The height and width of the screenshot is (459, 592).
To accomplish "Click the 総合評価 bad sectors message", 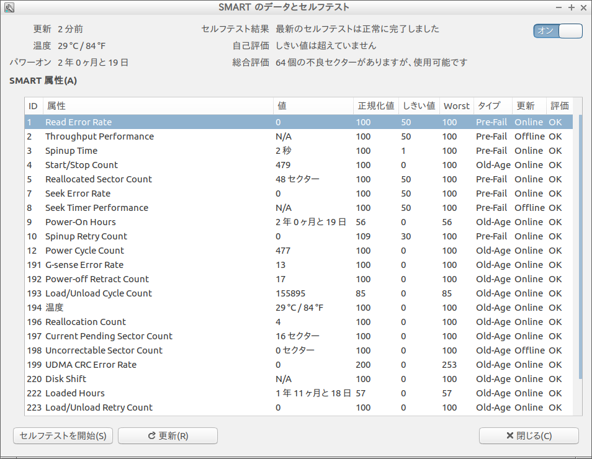I will [372, 62].
